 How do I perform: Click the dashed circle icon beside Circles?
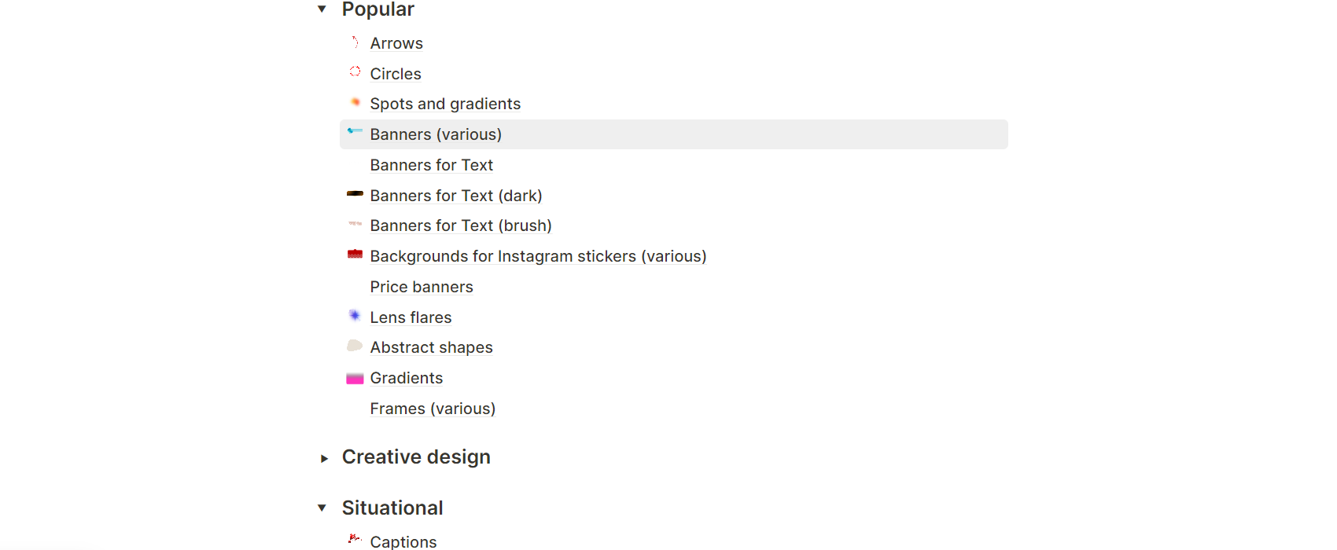tap(355, 72)
